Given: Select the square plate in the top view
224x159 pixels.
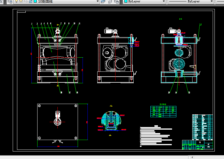Looking at the screenshot, I should 57,122.
